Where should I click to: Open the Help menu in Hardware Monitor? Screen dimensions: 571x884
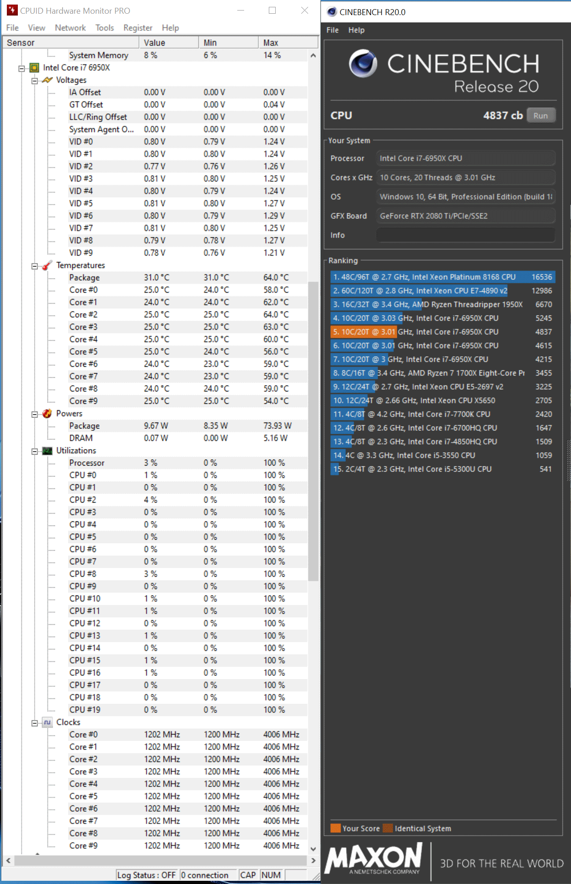tap(171, 28)
